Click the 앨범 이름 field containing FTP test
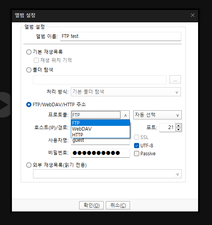212x225 pixels. (121, 36)
